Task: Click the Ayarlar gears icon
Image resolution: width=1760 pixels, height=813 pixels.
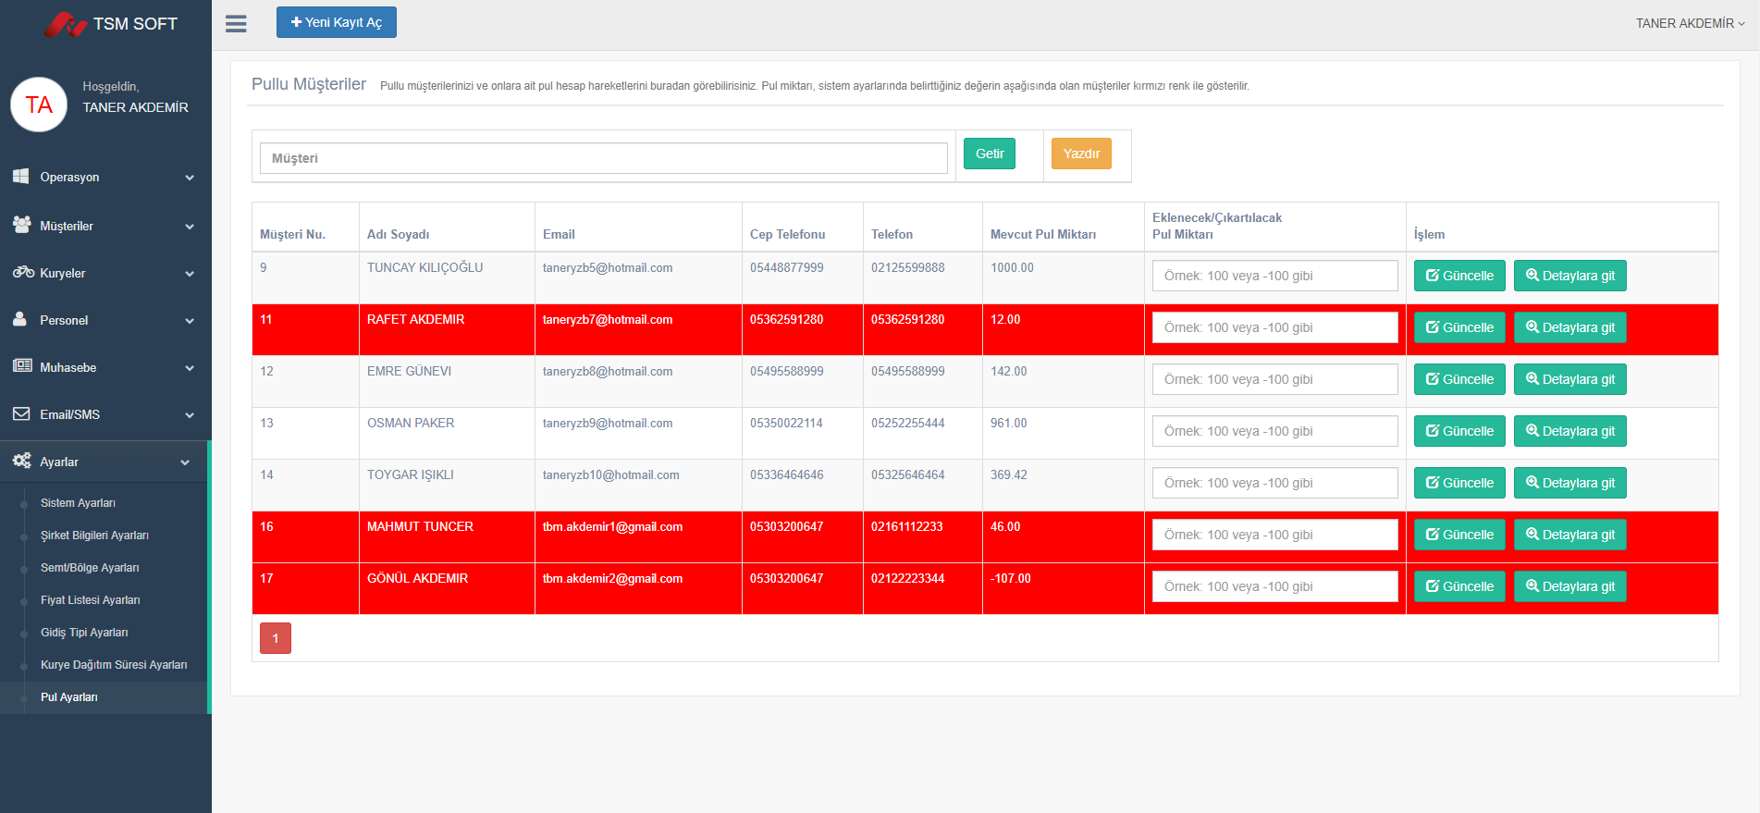Action: [x=21, y=462]
